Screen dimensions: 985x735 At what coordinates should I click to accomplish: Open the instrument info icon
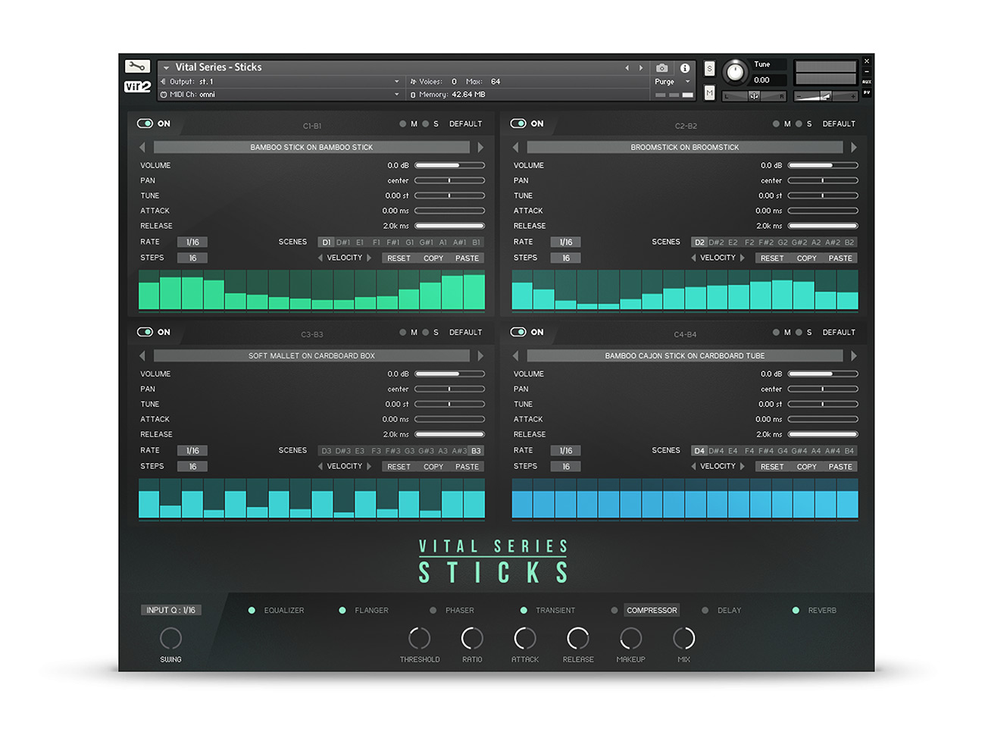pyautogui.click(x=685, y=68)
